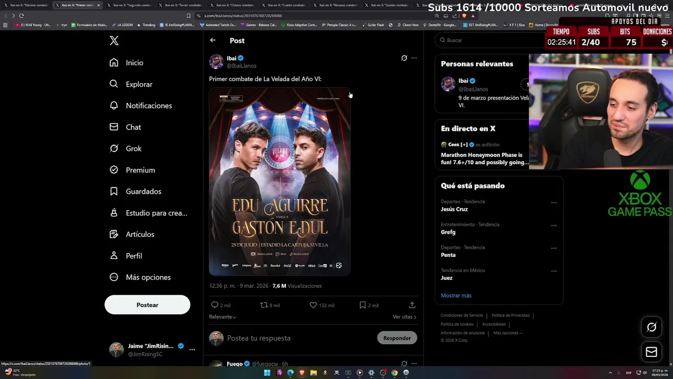Image resolution: width=673 pixels, height=379 pixels.
Task: Open the Política de cookies link
Action: (x=457, y=324)
